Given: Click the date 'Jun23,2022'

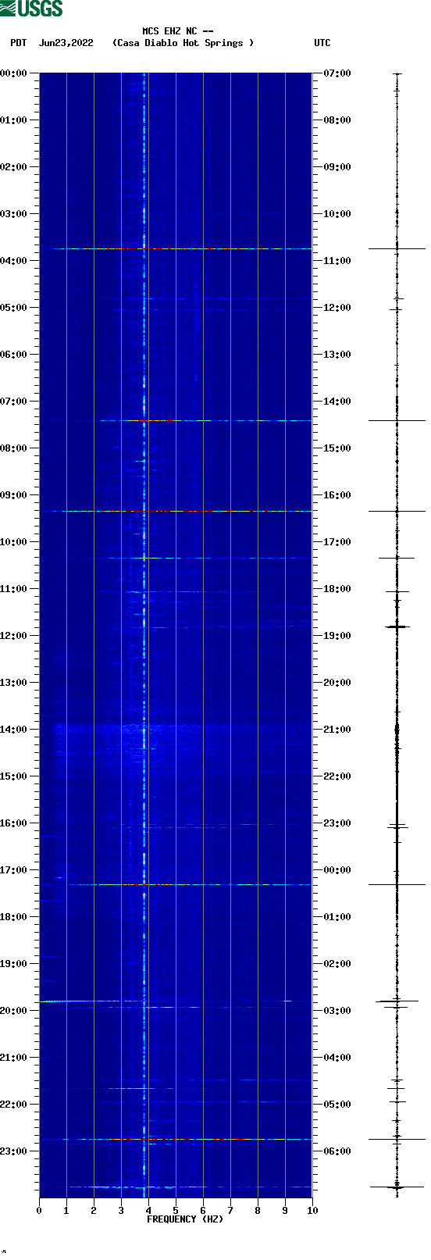Looking at the screenshot, I should click(66, 43).
